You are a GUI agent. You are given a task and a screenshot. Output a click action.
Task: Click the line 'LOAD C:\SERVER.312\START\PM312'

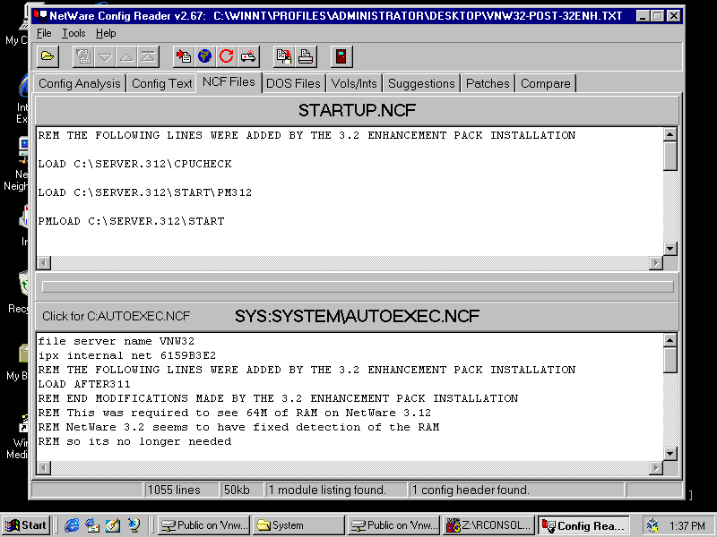point(145,192)
